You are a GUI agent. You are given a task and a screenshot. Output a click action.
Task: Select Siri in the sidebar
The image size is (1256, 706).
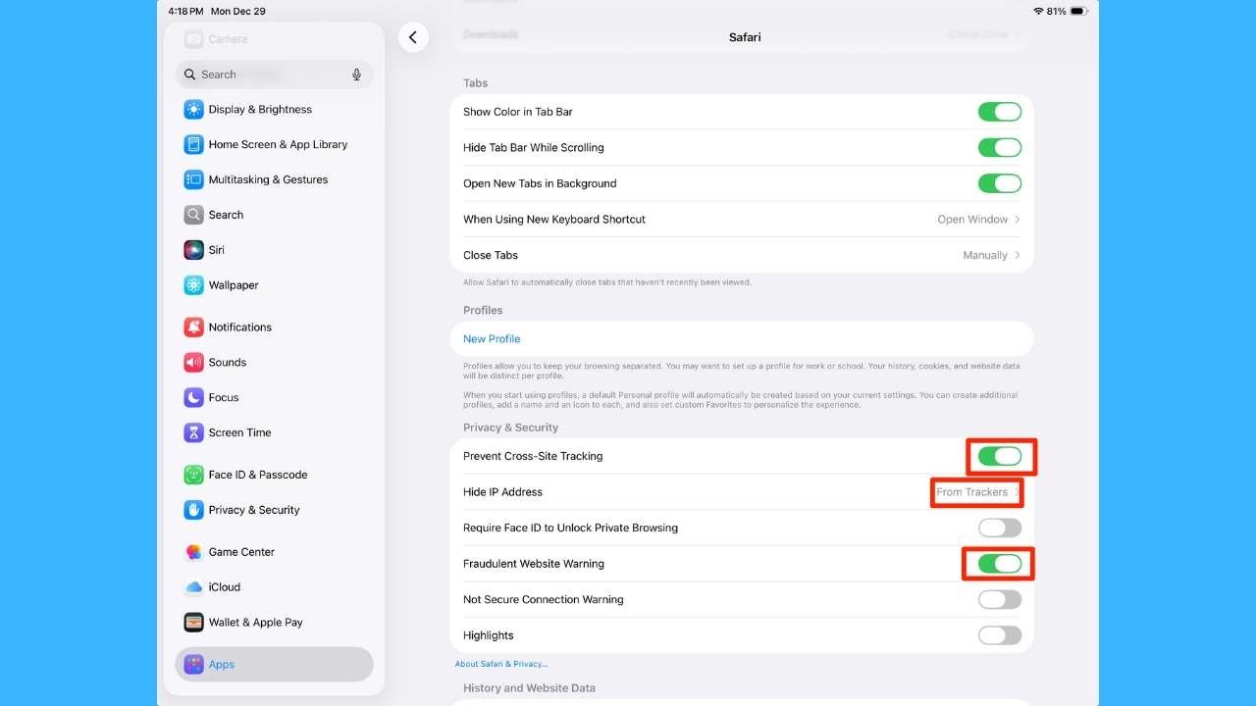(x=274, y=250)
